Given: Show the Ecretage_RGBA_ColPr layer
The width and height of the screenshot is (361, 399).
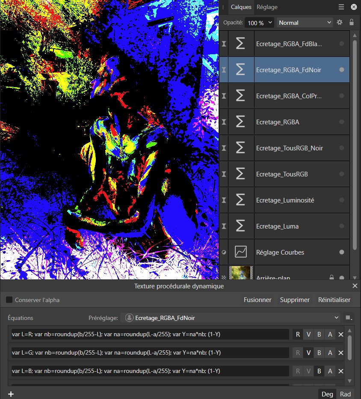Looking at the screenshot, I should click(x=342, y=96).
